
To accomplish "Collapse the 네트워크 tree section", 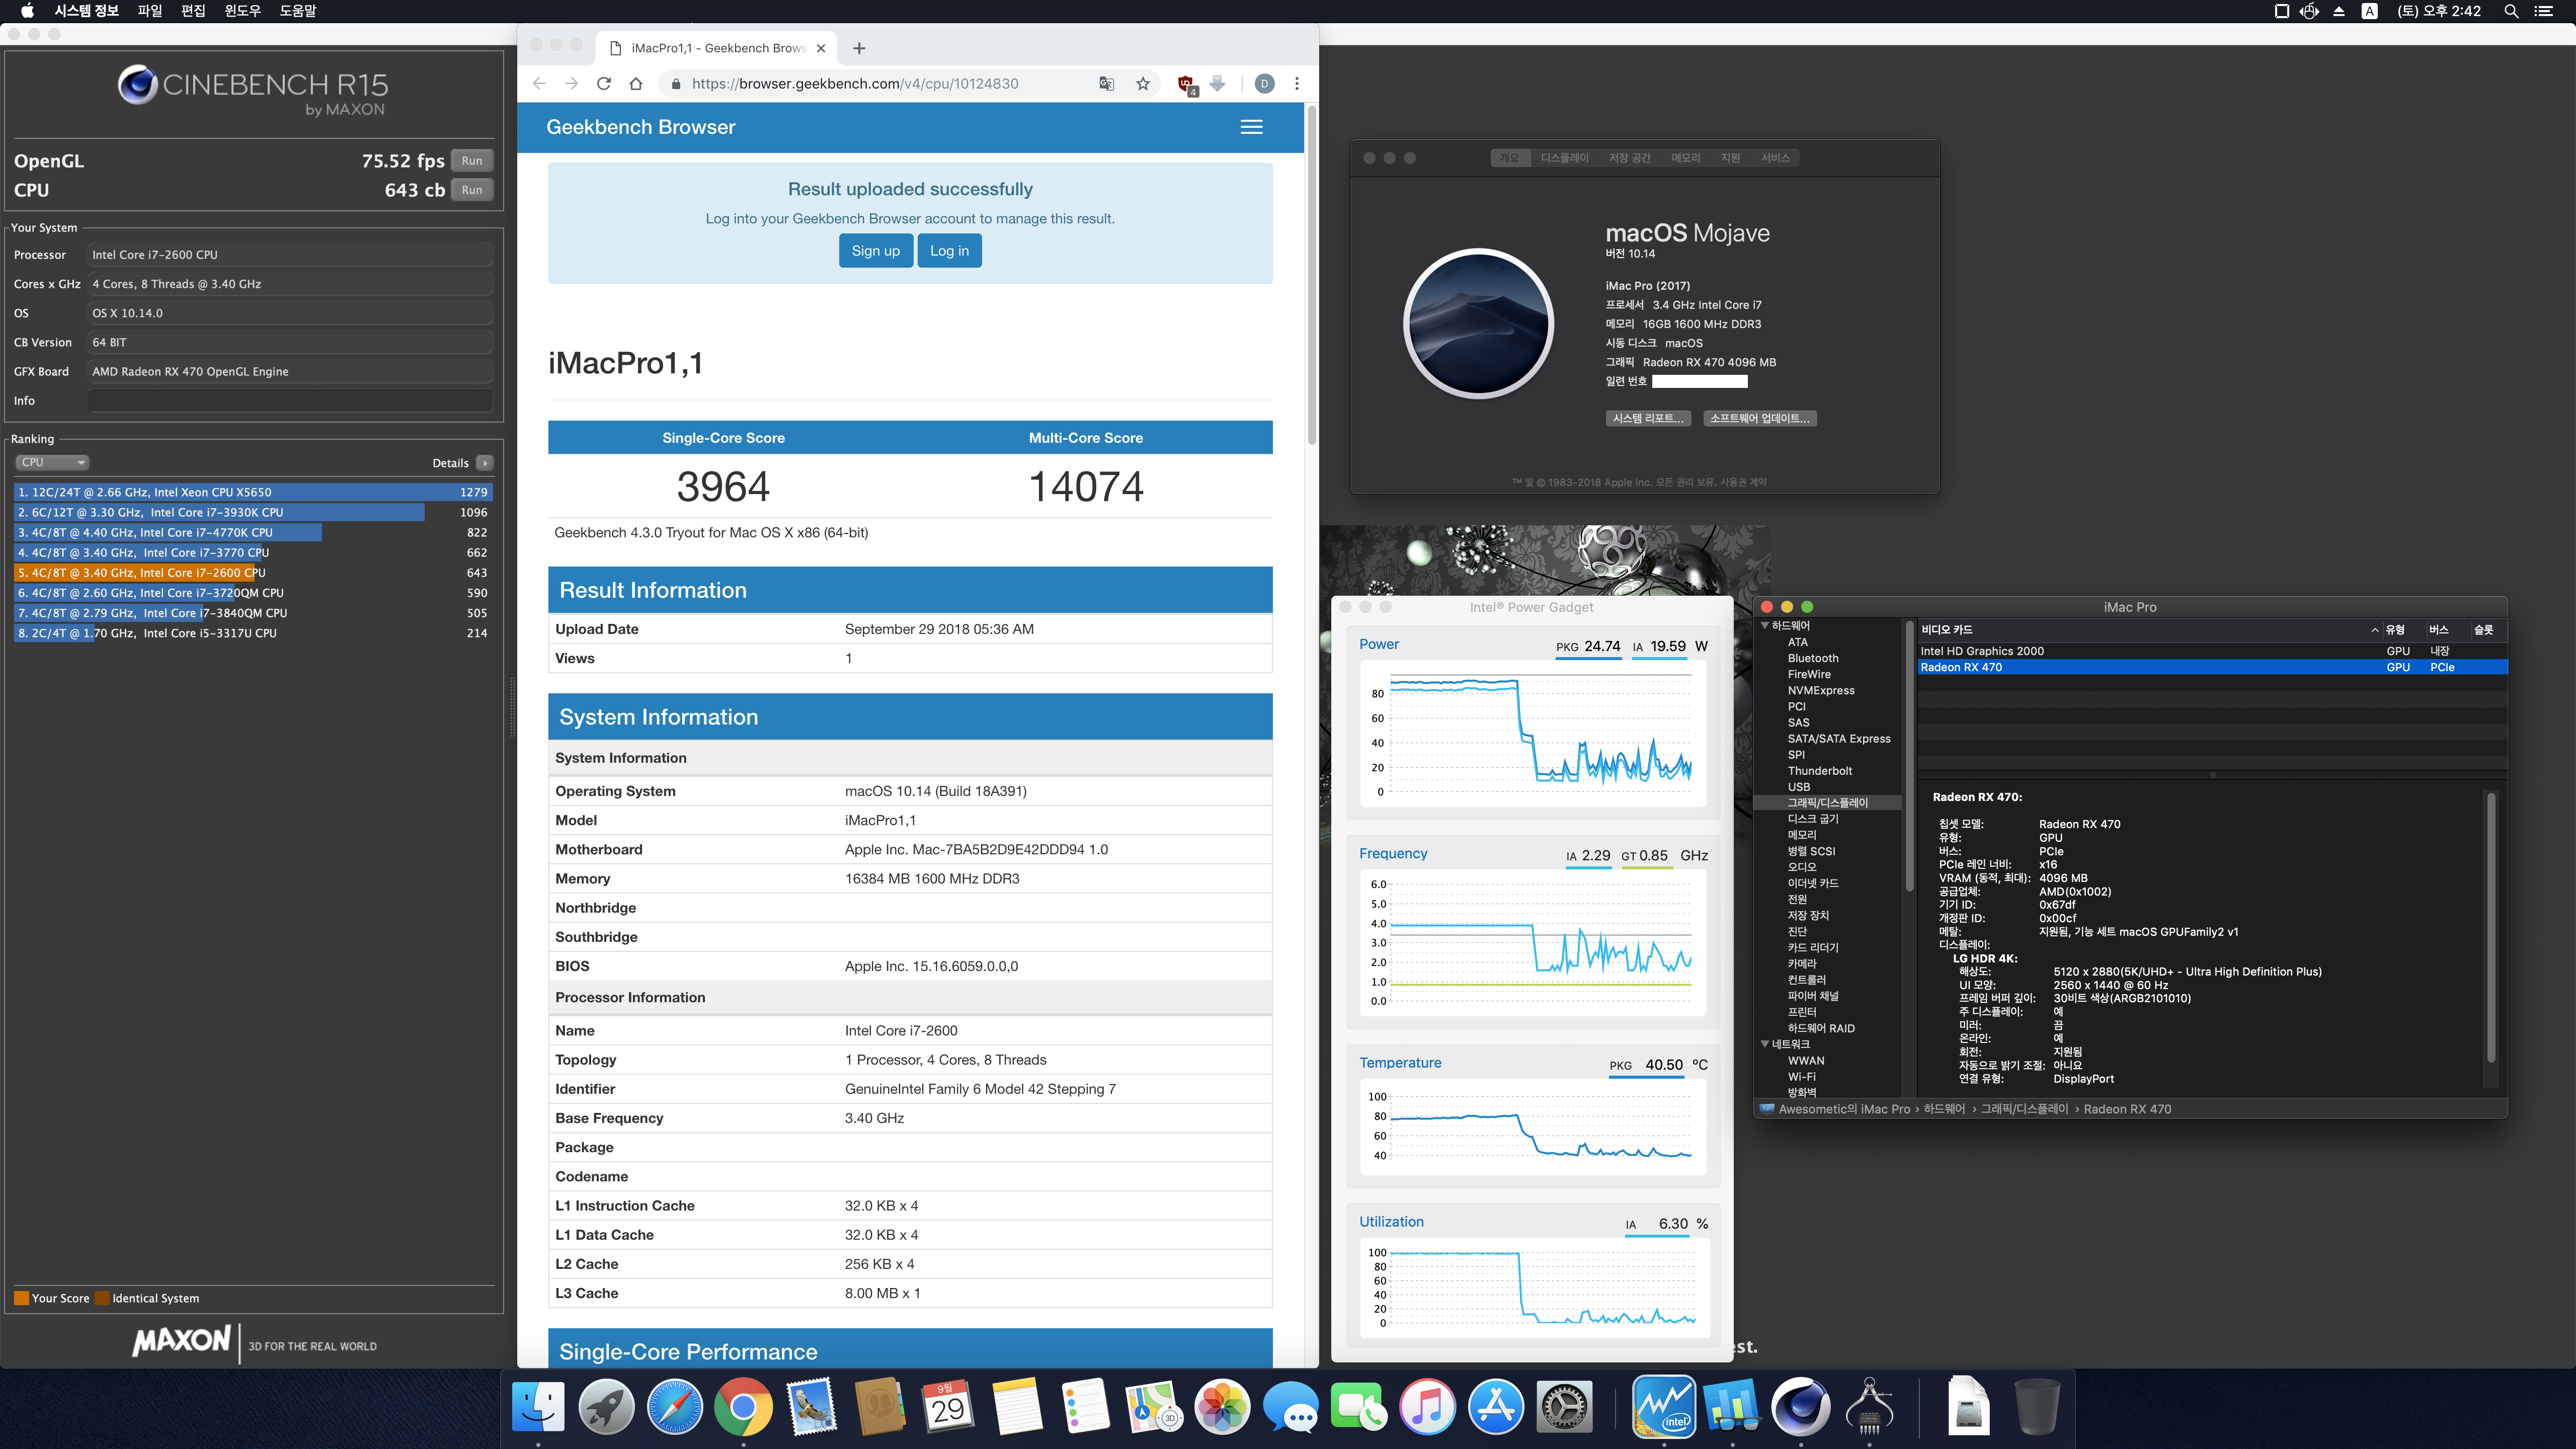I will 1764,1044.
